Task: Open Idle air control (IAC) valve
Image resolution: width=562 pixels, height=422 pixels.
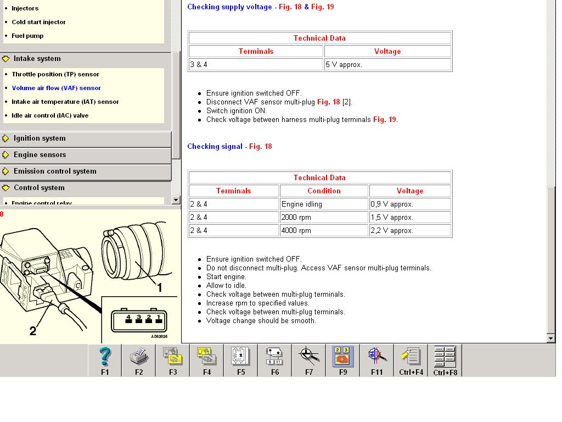Action: pyautogui.click(x=50, y=115)
